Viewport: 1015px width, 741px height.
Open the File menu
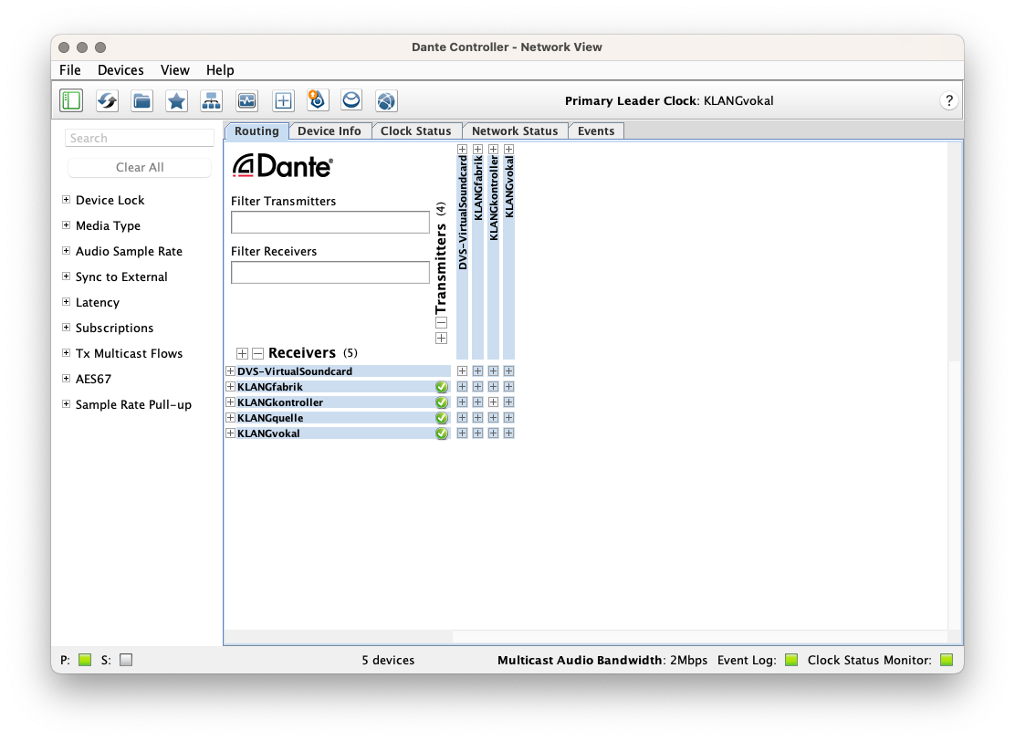(x=70, y=70)
